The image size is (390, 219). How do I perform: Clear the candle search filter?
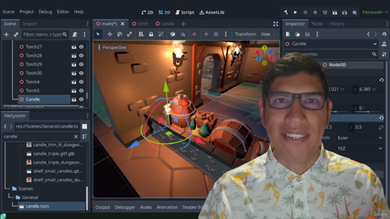(76, 136)
